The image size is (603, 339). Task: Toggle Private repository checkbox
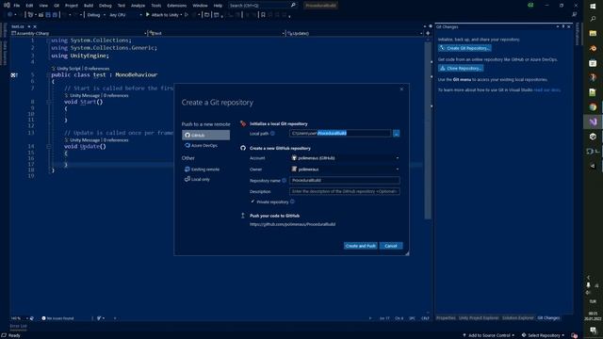[253, 202]
